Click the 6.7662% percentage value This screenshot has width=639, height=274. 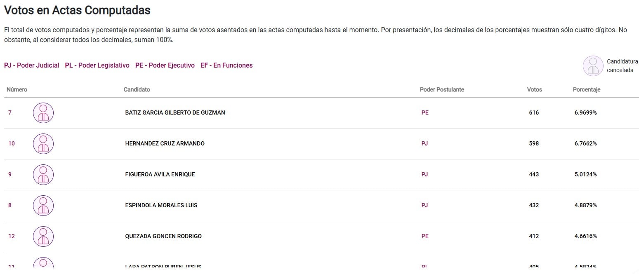[585, 143]
